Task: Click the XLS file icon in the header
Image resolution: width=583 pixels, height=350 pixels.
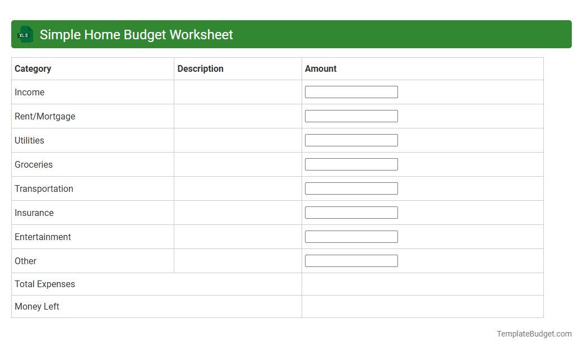Action: (25, 34)
